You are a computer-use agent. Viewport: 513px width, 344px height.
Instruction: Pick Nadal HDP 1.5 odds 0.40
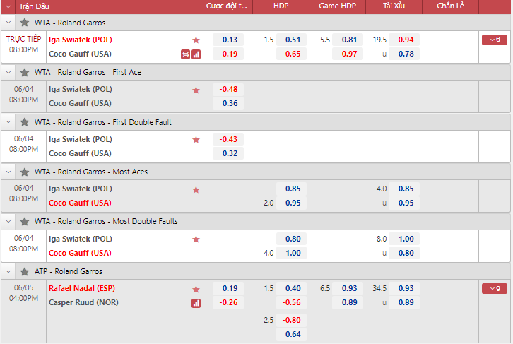(292, 288)
